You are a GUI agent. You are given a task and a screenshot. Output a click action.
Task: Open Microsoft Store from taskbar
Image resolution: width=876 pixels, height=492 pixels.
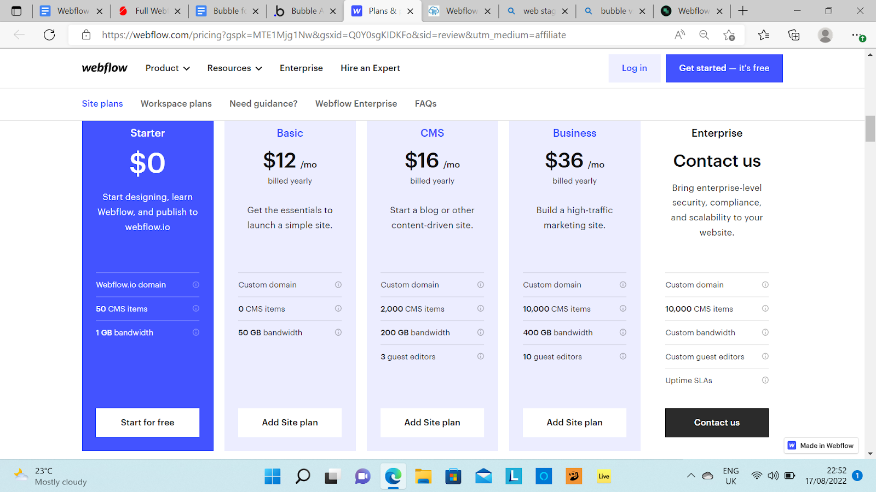(x=453, y=476)
